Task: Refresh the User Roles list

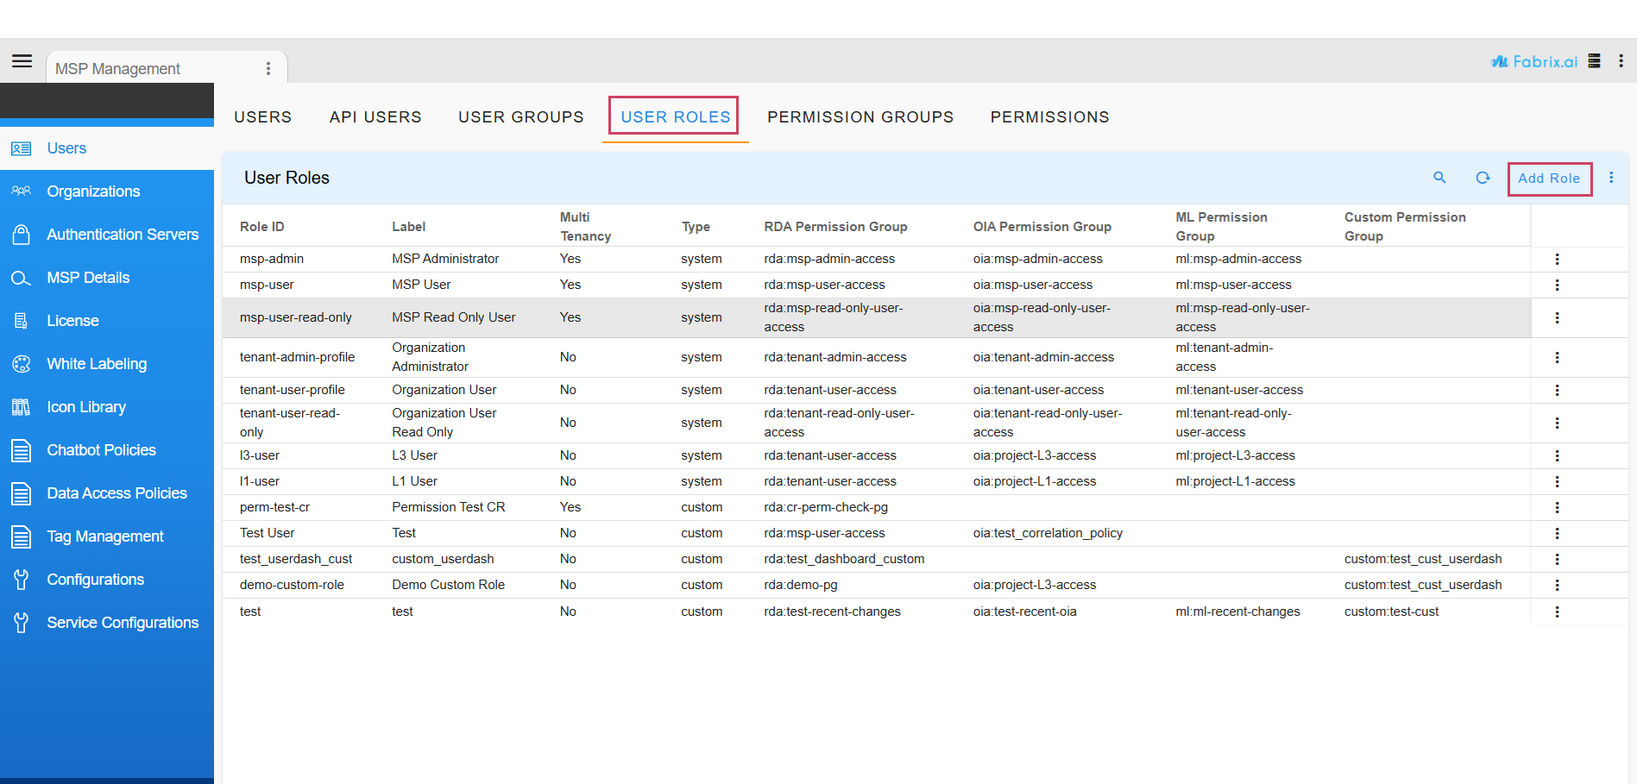Action: click(1483, 178)
